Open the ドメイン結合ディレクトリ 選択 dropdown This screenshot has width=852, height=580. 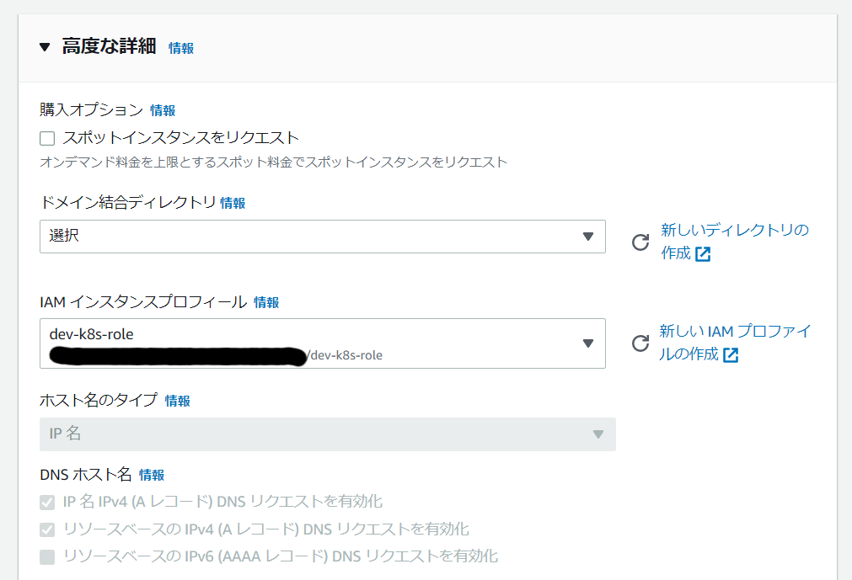(322, 237)
